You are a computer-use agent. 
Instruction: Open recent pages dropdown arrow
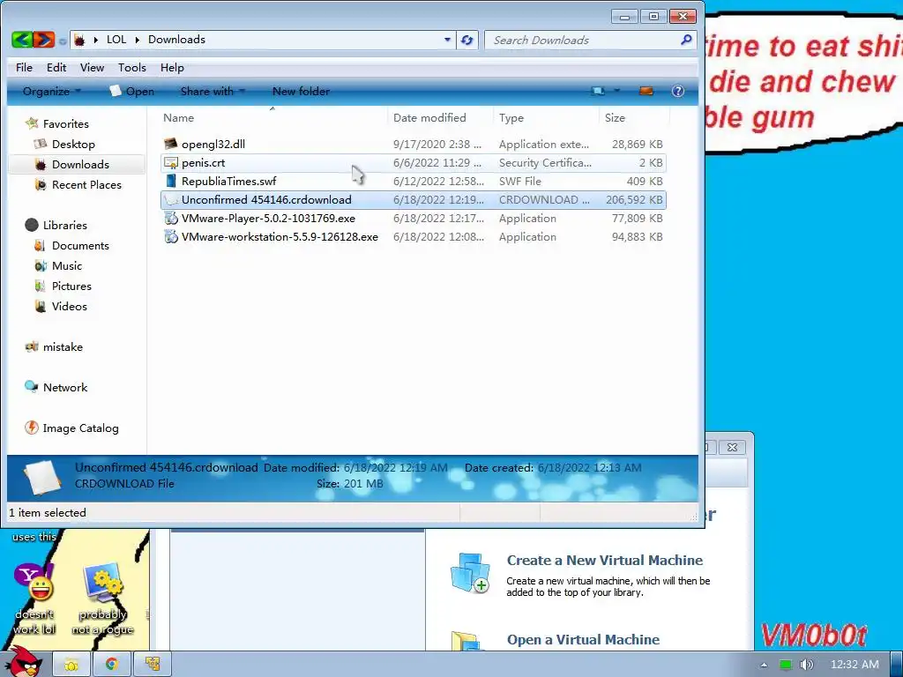(x=63, y=41)
